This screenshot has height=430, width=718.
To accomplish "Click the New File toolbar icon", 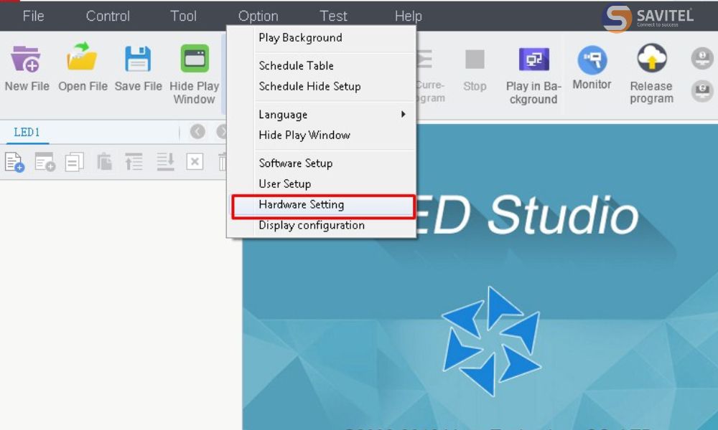I will tap(26, 59).
